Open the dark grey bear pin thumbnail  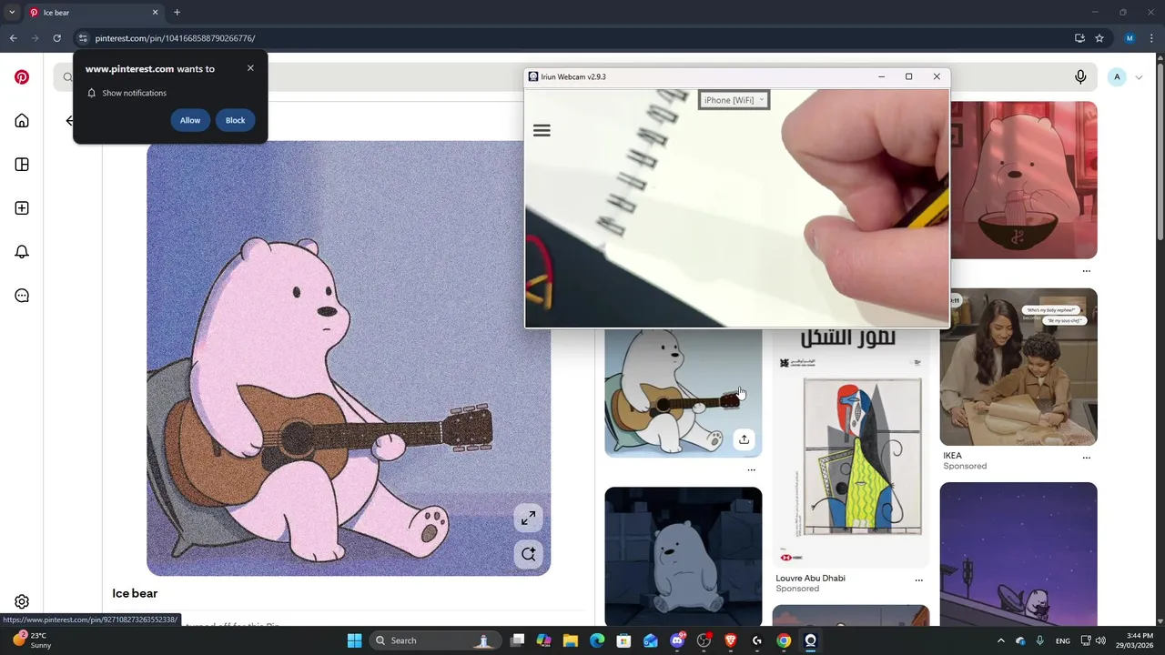click(684, 557)
